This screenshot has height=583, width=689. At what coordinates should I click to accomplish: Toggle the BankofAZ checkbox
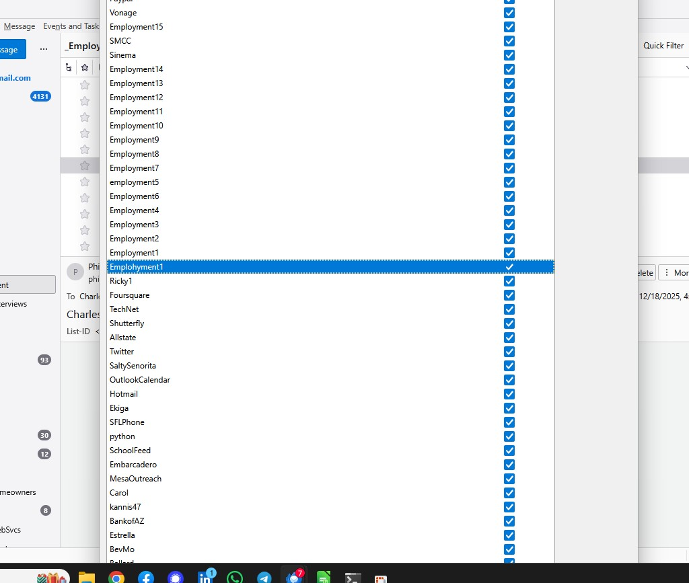(x=509, y=521)
